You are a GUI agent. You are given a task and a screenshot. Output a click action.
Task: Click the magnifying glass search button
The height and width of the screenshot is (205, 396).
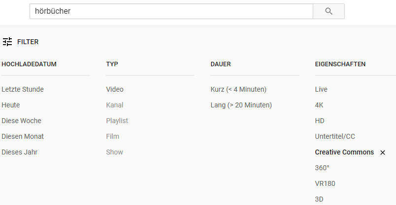(329, 11)
